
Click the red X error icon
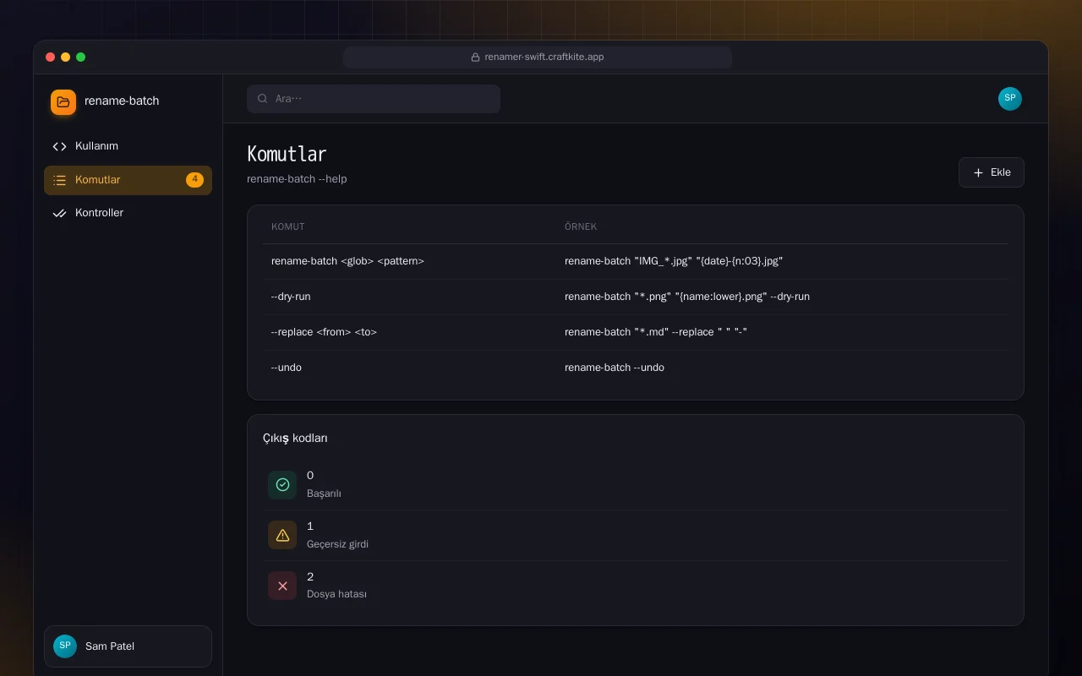[x=282, y=586]
